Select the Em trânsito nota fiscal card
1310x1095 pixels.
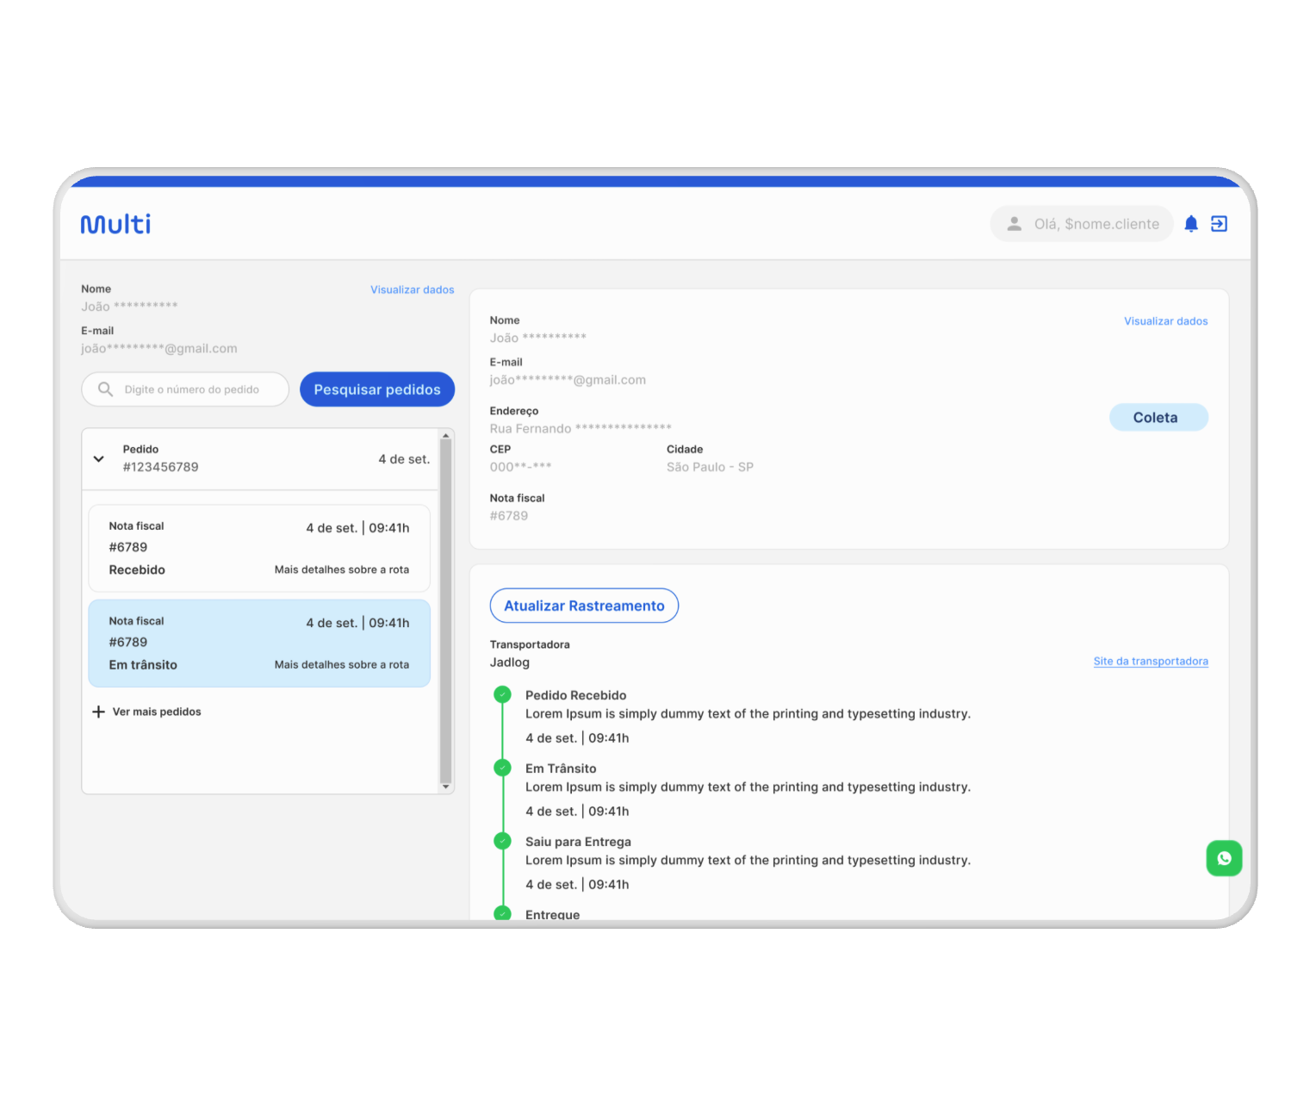258,643
